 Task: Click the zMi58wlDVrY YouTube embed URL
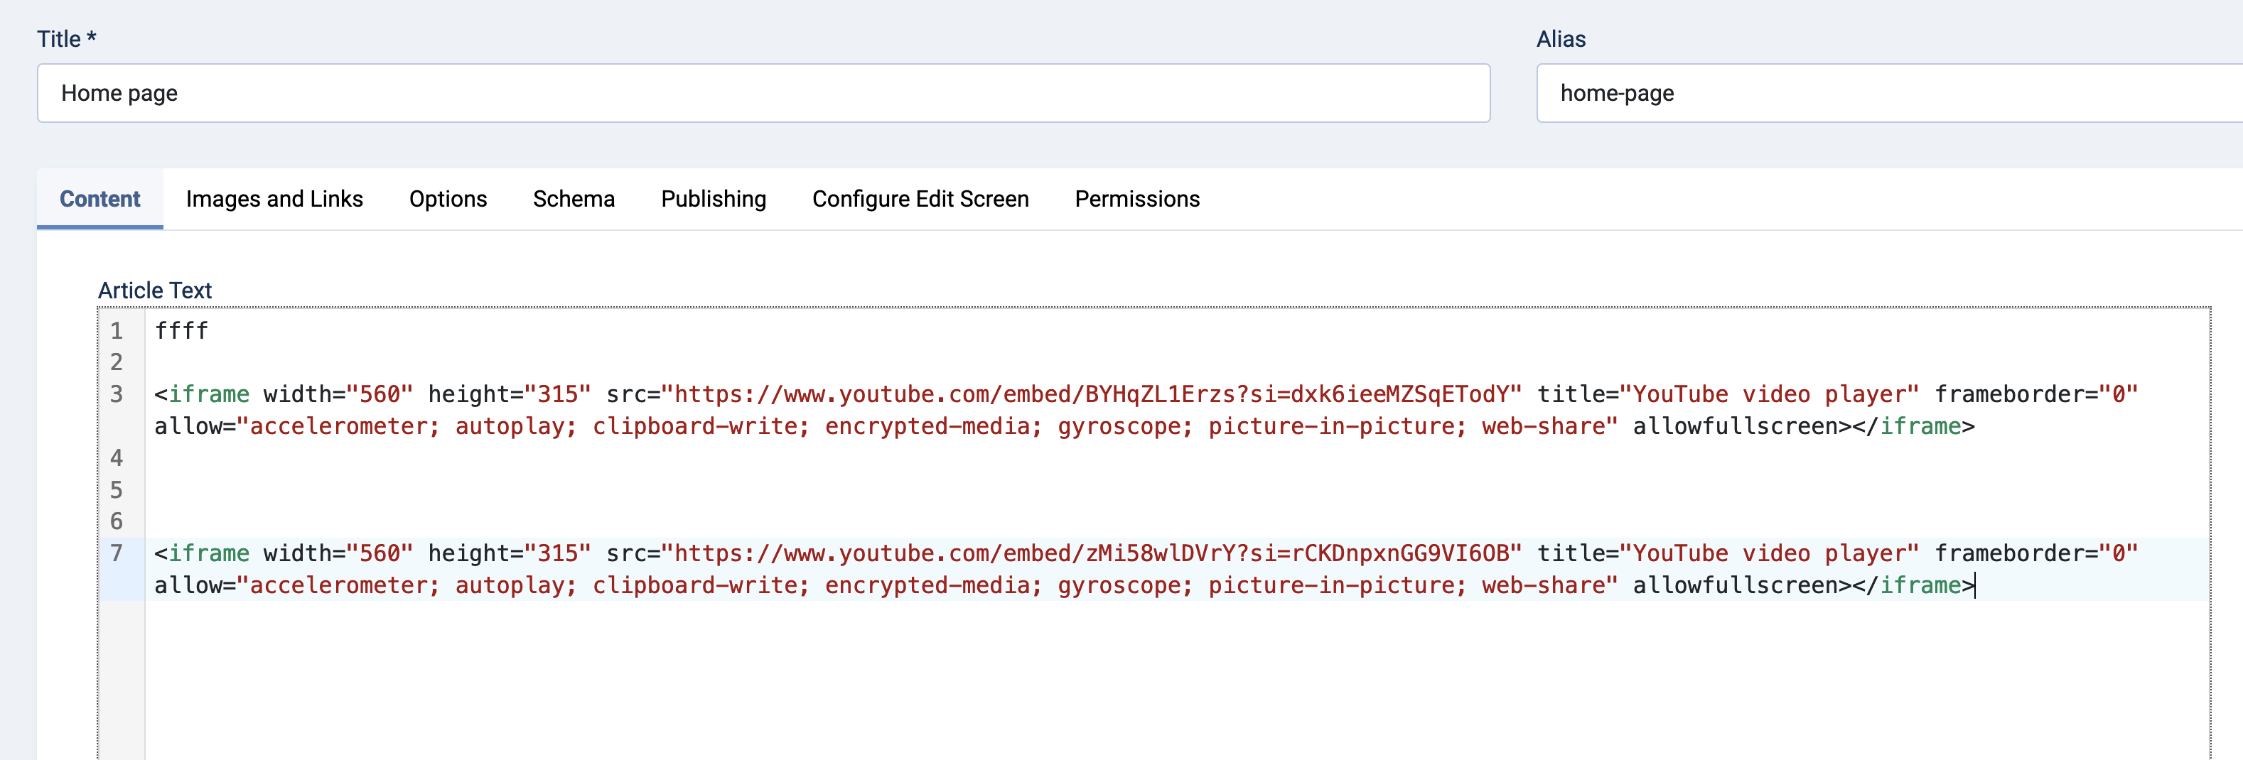click(1091, 554)
